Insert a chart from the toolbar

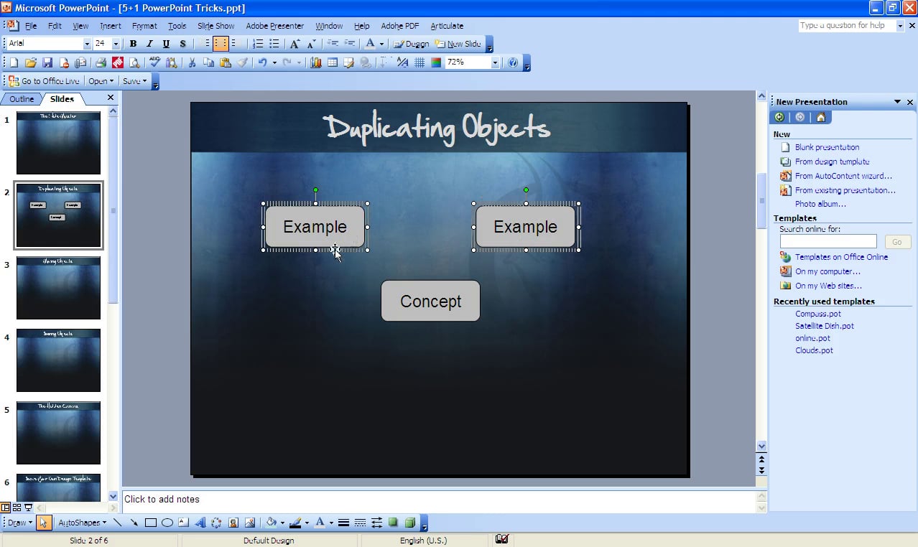point(315,63)
